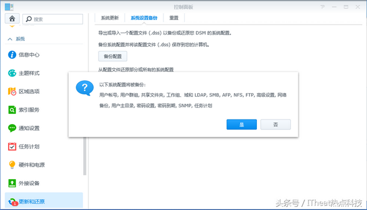This screenshot has height=210, width=367.
Task: Confirm backup with the 是 button
Action: click(241, 125)
